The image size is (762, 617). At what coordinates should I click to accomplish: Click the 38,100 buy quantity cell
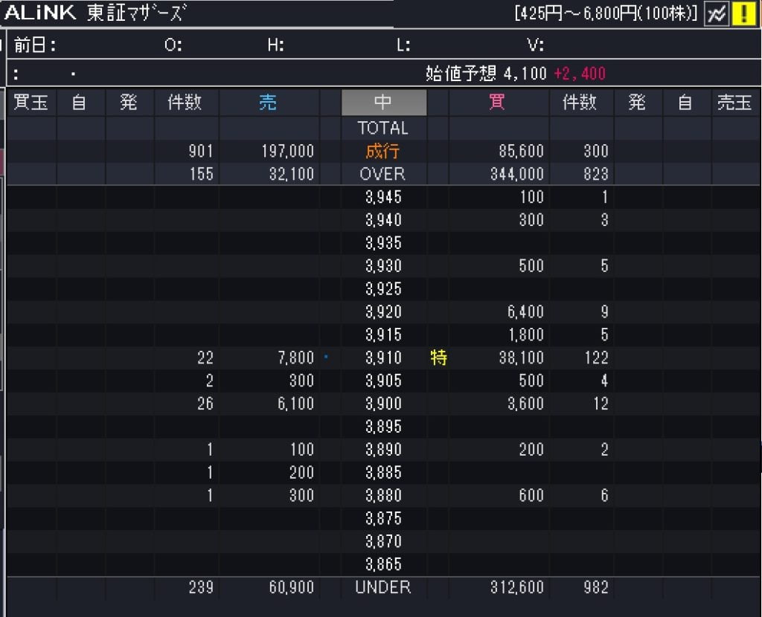click(521, 358)
